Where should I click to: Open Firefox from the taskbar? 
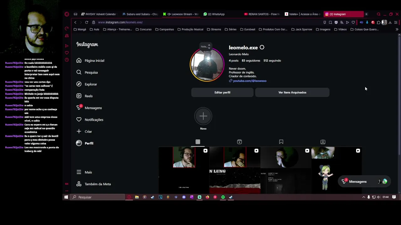coord(207,197)
